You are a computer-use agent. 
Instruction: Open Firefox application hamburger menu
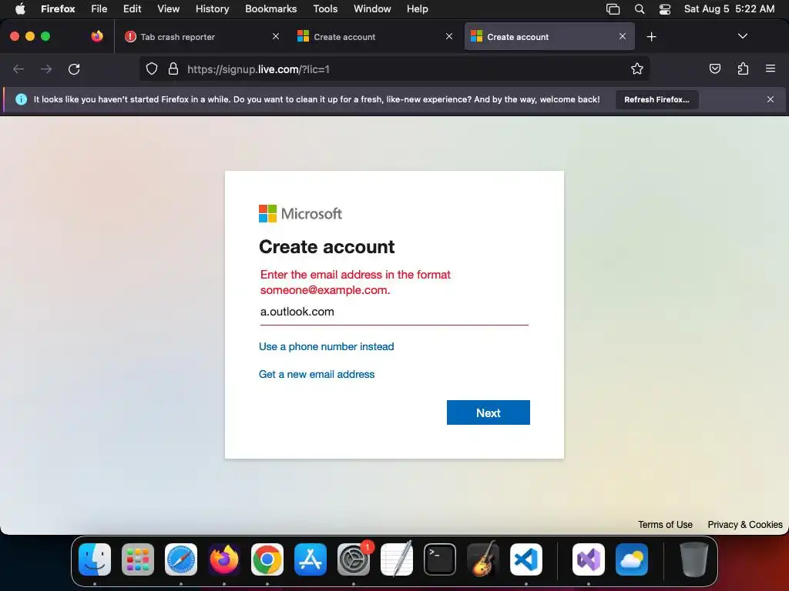pos(771,68)
